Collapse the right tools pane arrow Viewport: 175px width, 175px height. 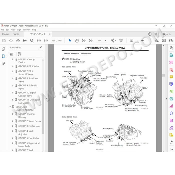166,98
